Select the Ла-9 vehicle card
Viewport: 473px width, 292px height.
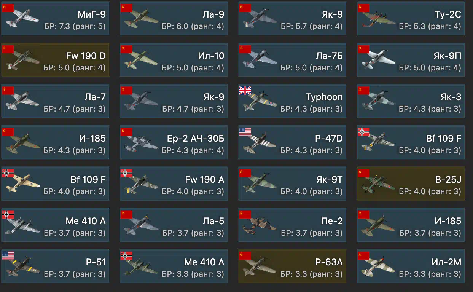tap(174, 18)
